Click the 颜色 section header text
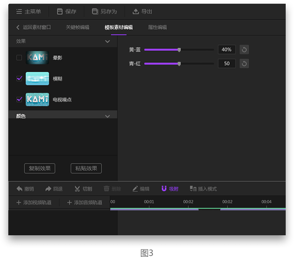The height and width of the screenshot is (257, 294). click(x=21, y=116)
